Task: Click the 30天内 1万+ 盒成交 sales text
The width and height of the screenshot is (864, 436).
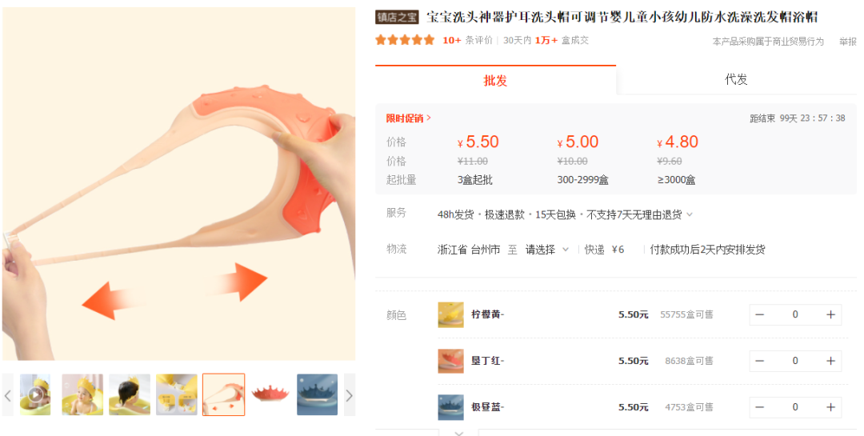Action: (x=546, y=40)
